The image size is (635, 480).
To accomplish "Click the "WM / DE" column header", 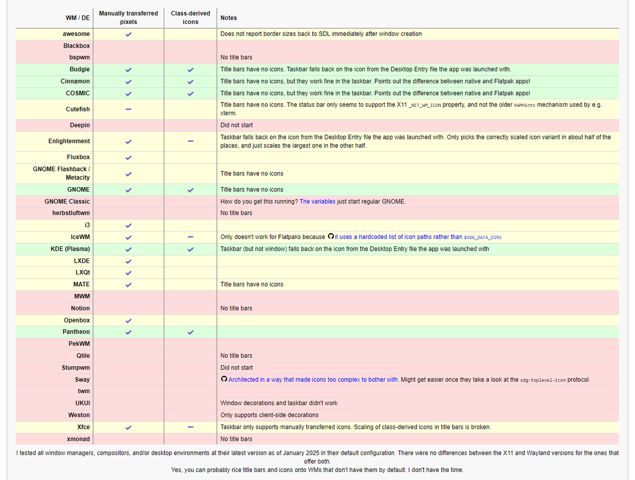I will pyautogui.click(x=78, y=18).
